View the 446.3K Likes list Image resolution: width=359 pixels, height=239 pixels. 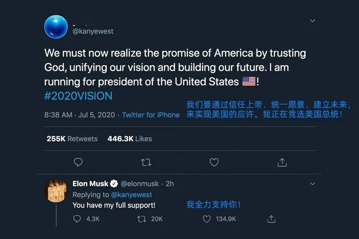pyautogui.click(x=129, y=139)
